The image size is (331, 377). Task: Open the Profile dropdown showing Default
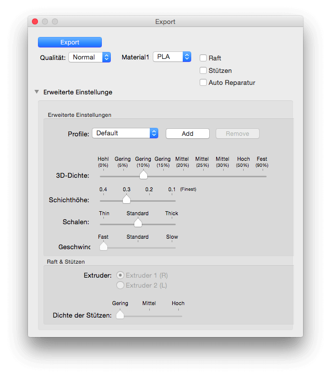point(125,133)
